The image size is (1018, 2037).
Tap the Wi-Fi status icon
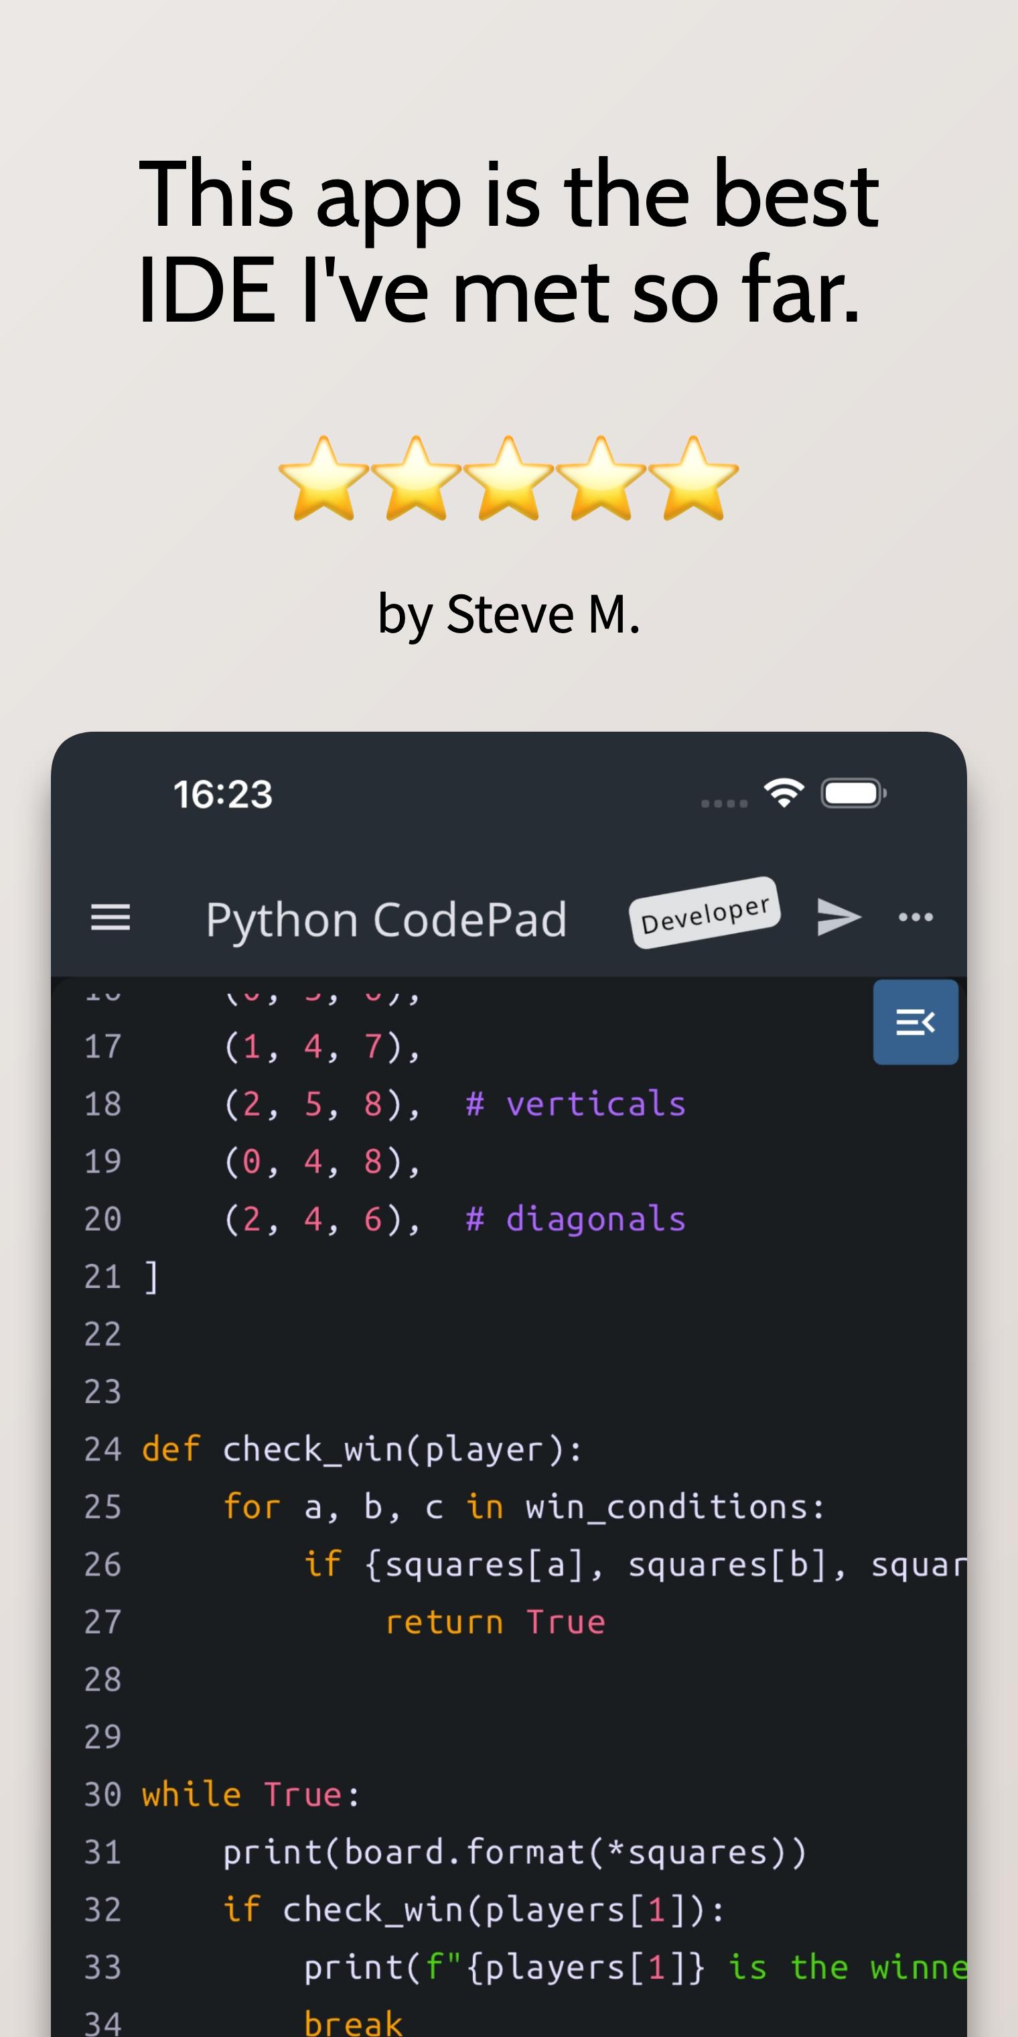point(784,792)
